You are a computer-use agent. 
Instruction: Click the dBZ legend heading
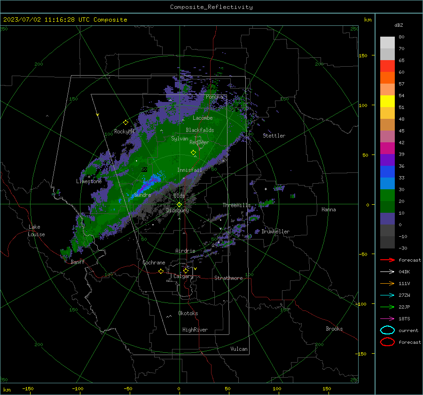tap(399, 25)
